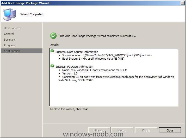Select the Summary step in sidebar
The width and height of the screenshot is (186, 138).
10,40
